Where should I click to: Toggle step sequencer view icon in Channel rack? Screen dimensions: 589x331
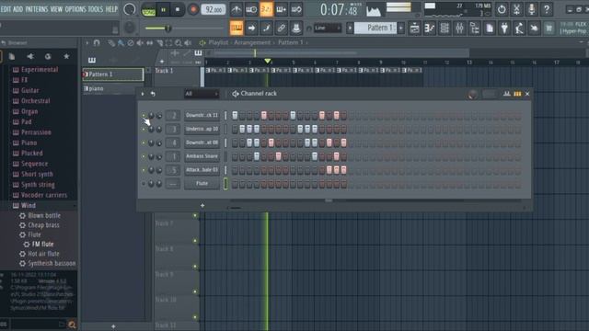(517, 94)
